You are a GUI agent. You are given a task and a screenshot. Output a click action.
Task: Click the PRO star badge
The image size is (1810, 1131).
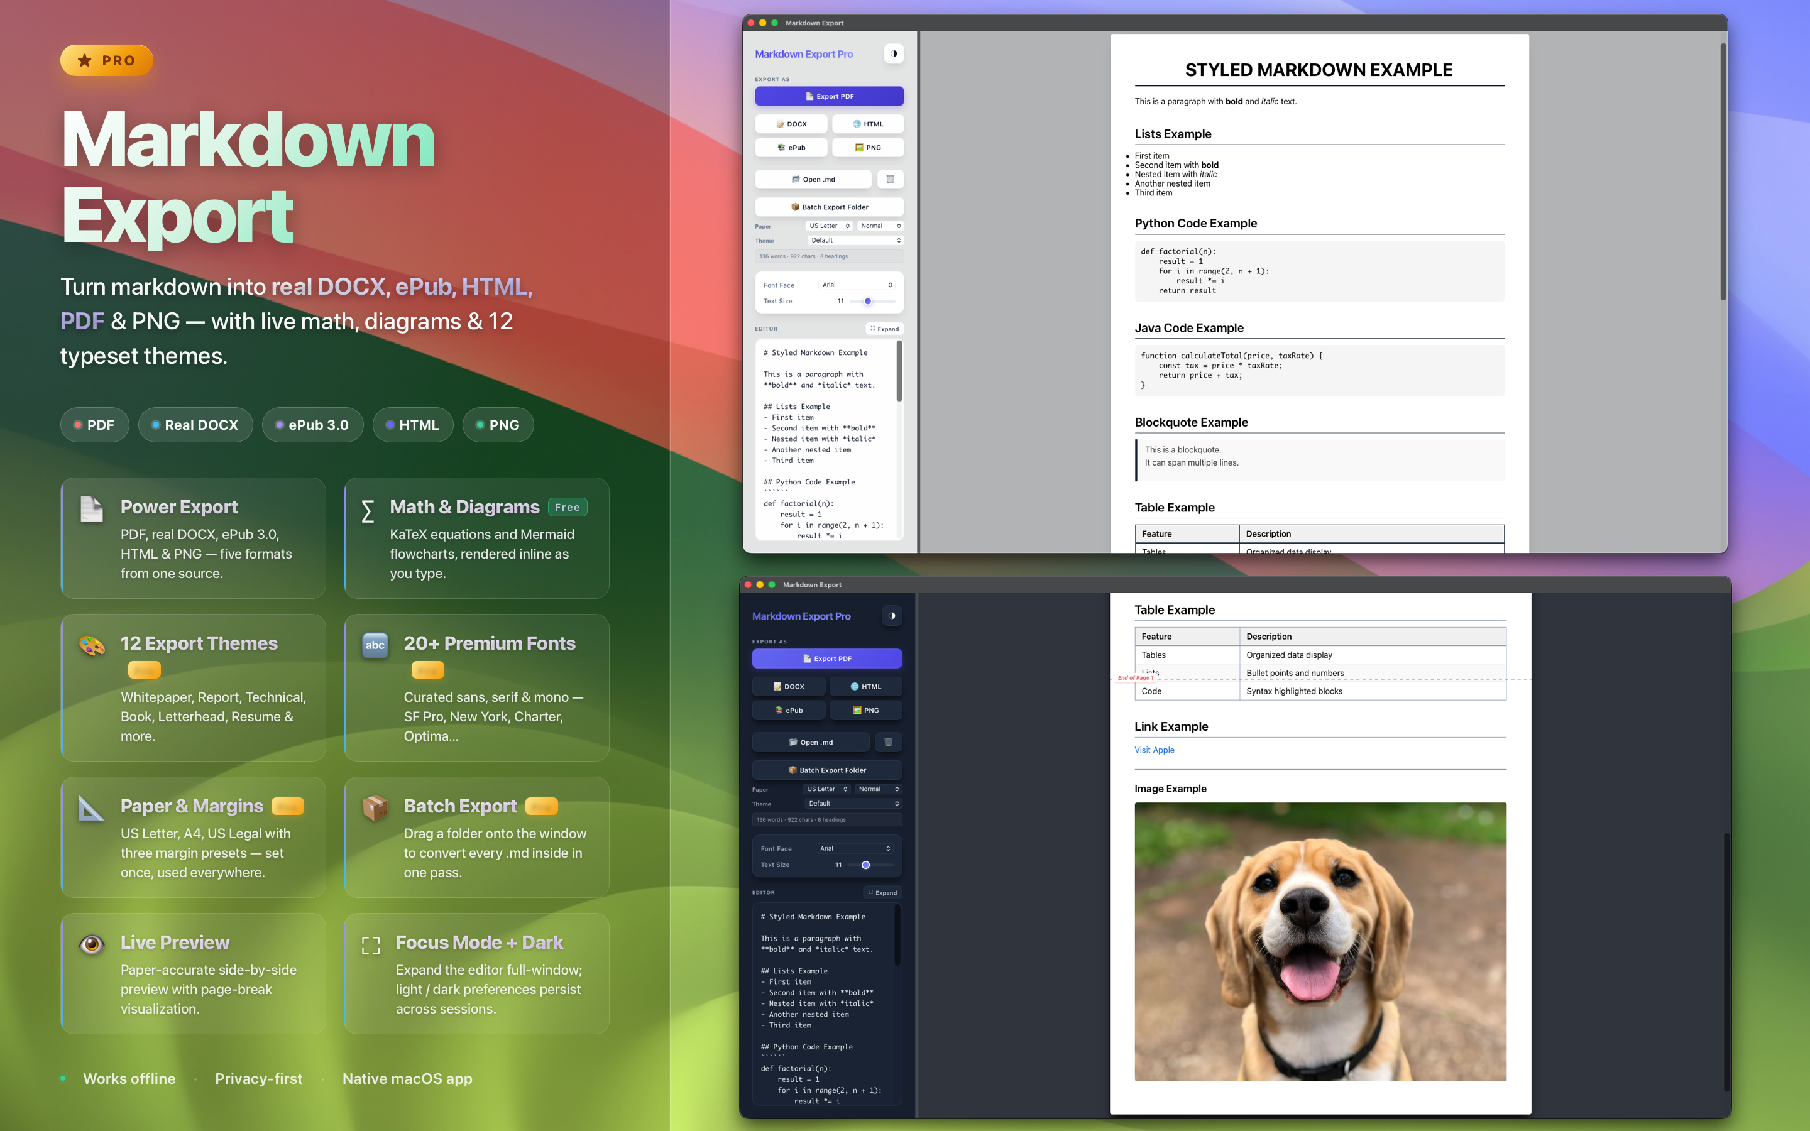pyautogui.click(x=107, y=60)
